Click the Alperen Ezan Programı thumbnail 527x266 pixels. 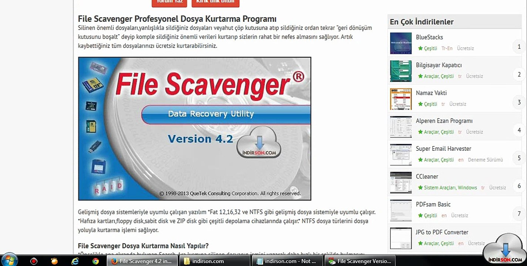click(401, 127)
